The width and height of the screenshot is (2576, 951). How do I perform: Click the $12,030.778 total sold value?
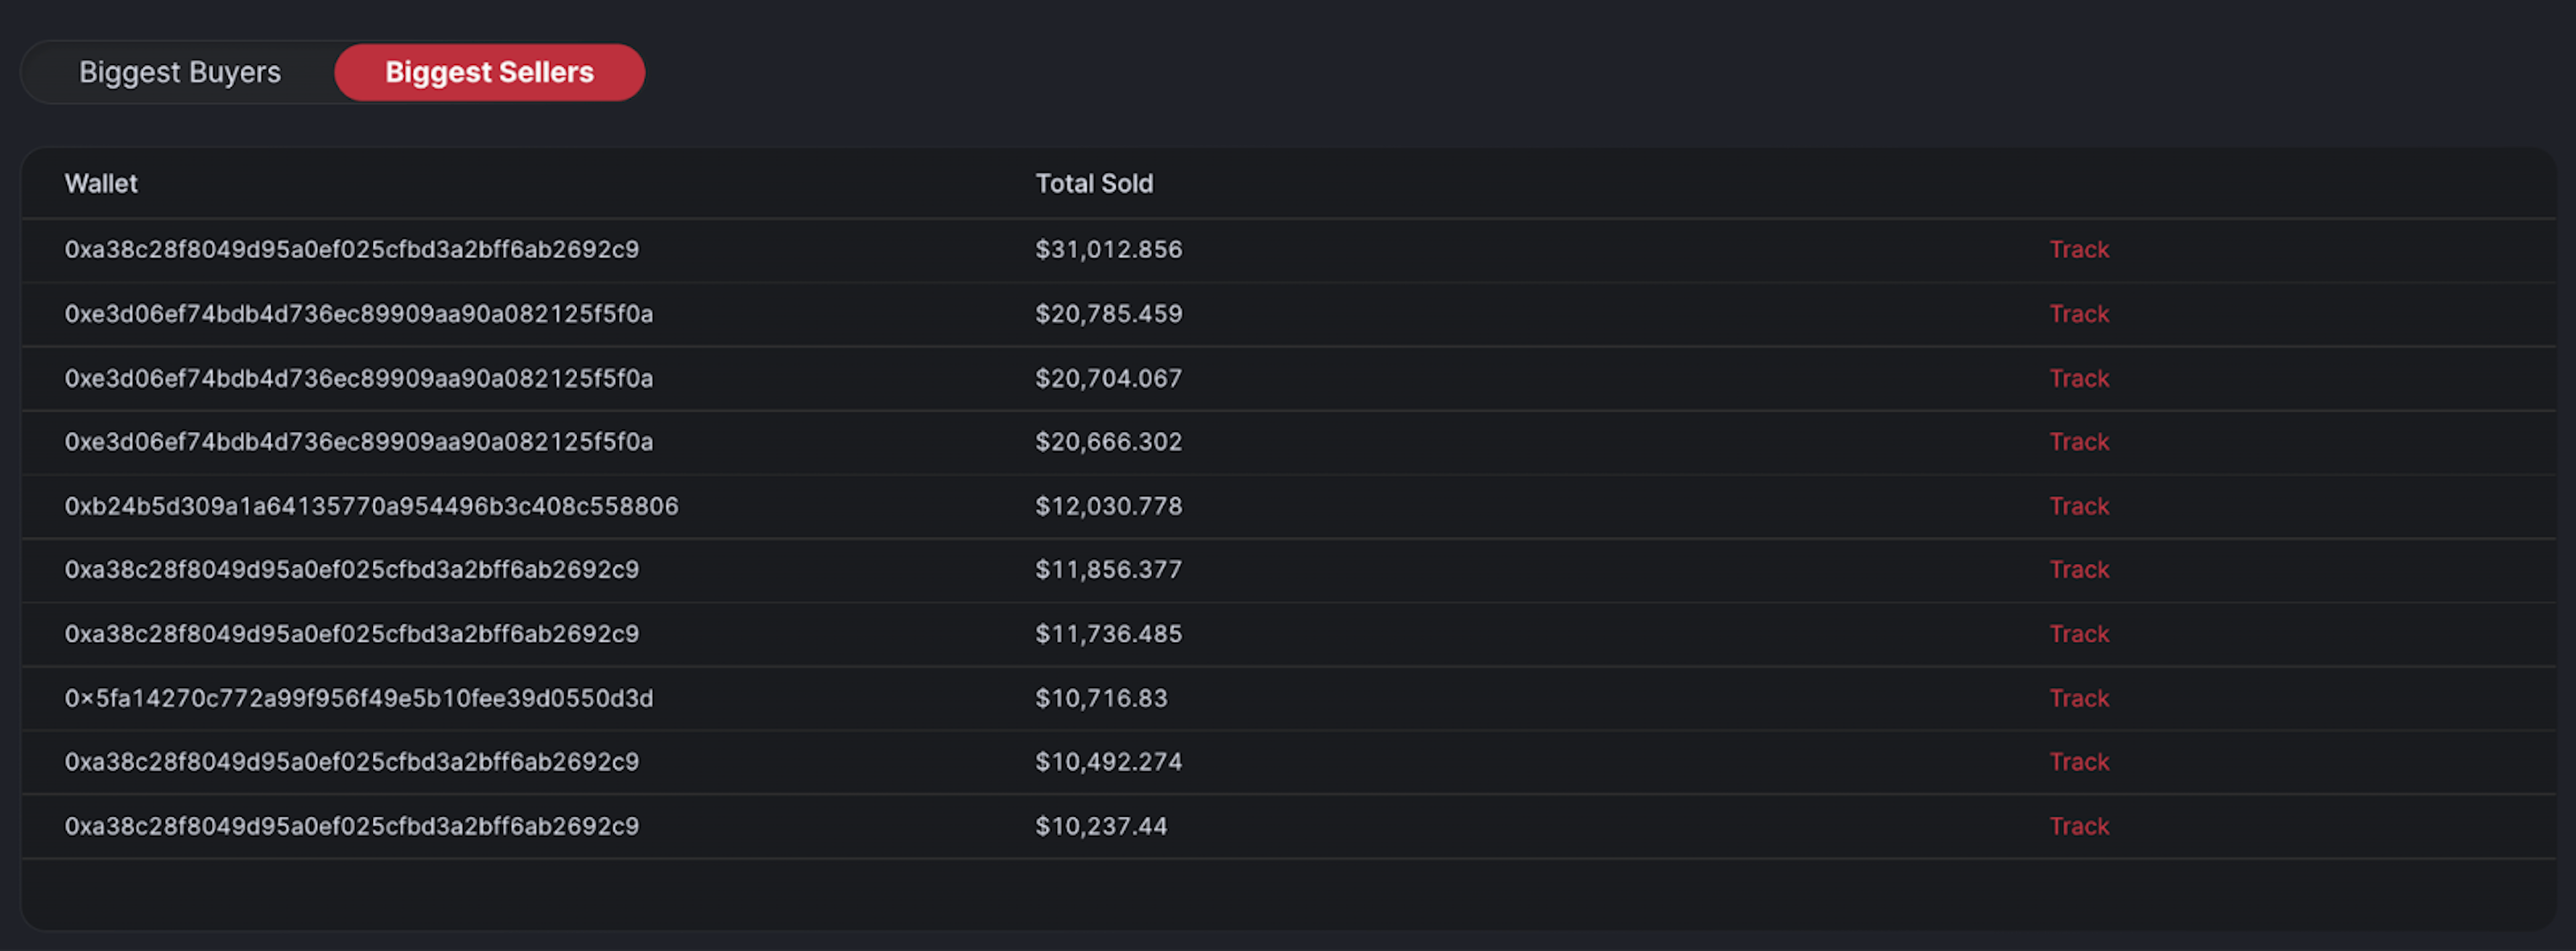pyautogui.click(x=1109, y=506)
